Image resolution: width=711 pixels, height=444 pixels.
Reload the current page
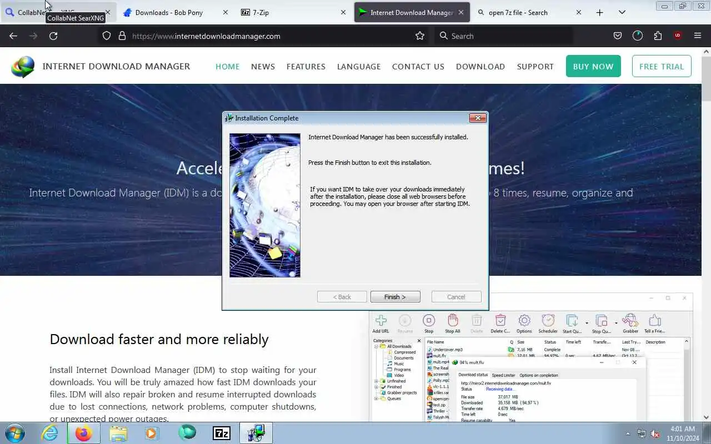click(x=53, y=36)
